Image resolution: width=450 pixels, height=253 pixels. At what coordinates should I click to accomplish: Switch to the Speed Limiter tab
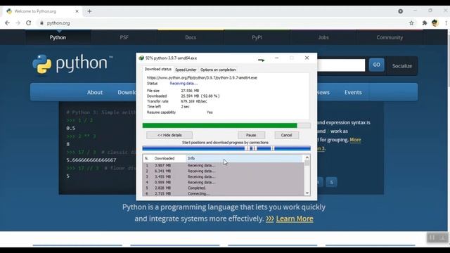pyautogui.click(x=186, y=70)
